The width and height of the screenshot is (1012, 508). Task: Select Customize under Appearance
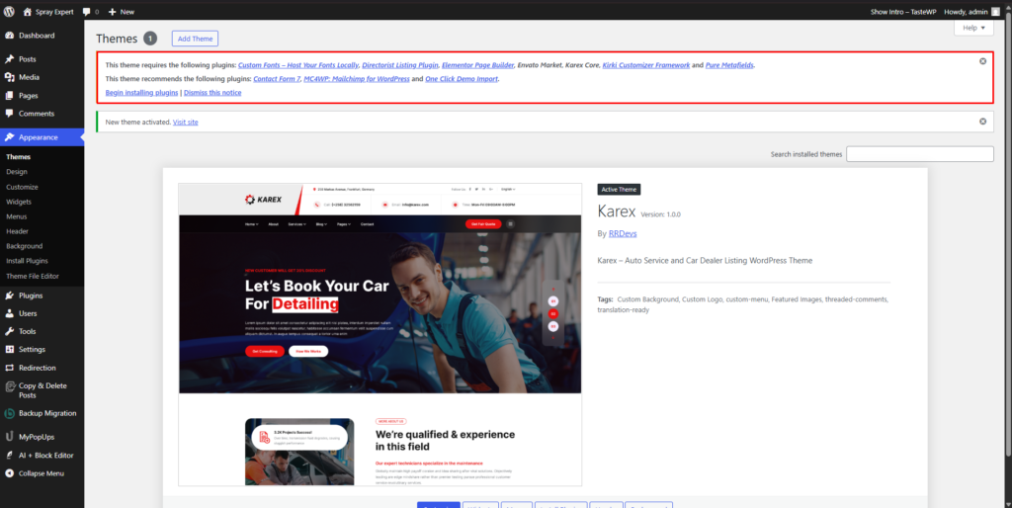22,187
